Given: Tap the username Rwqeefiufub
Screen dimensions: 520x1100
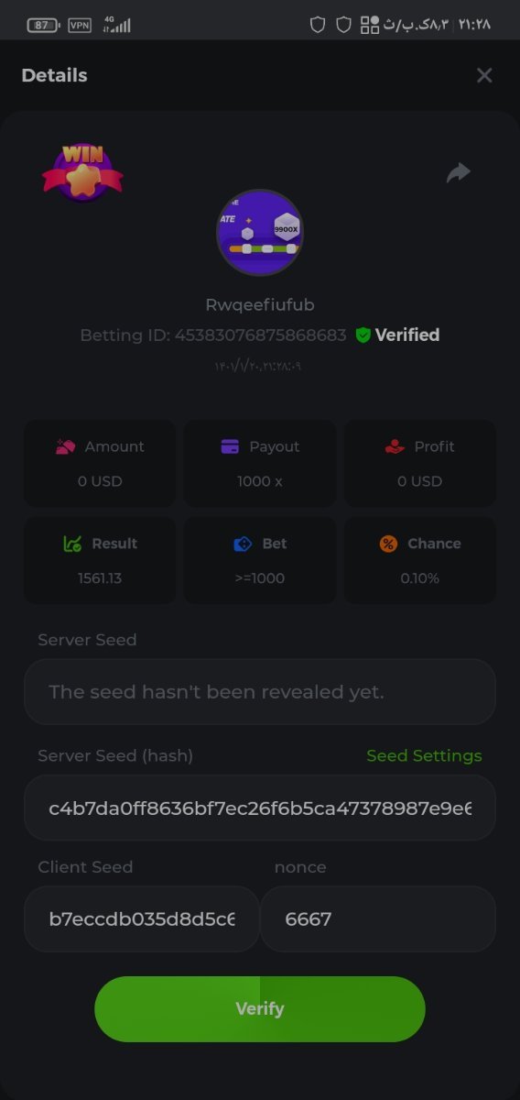Looking at the screenshot, I should pos(260,304).
